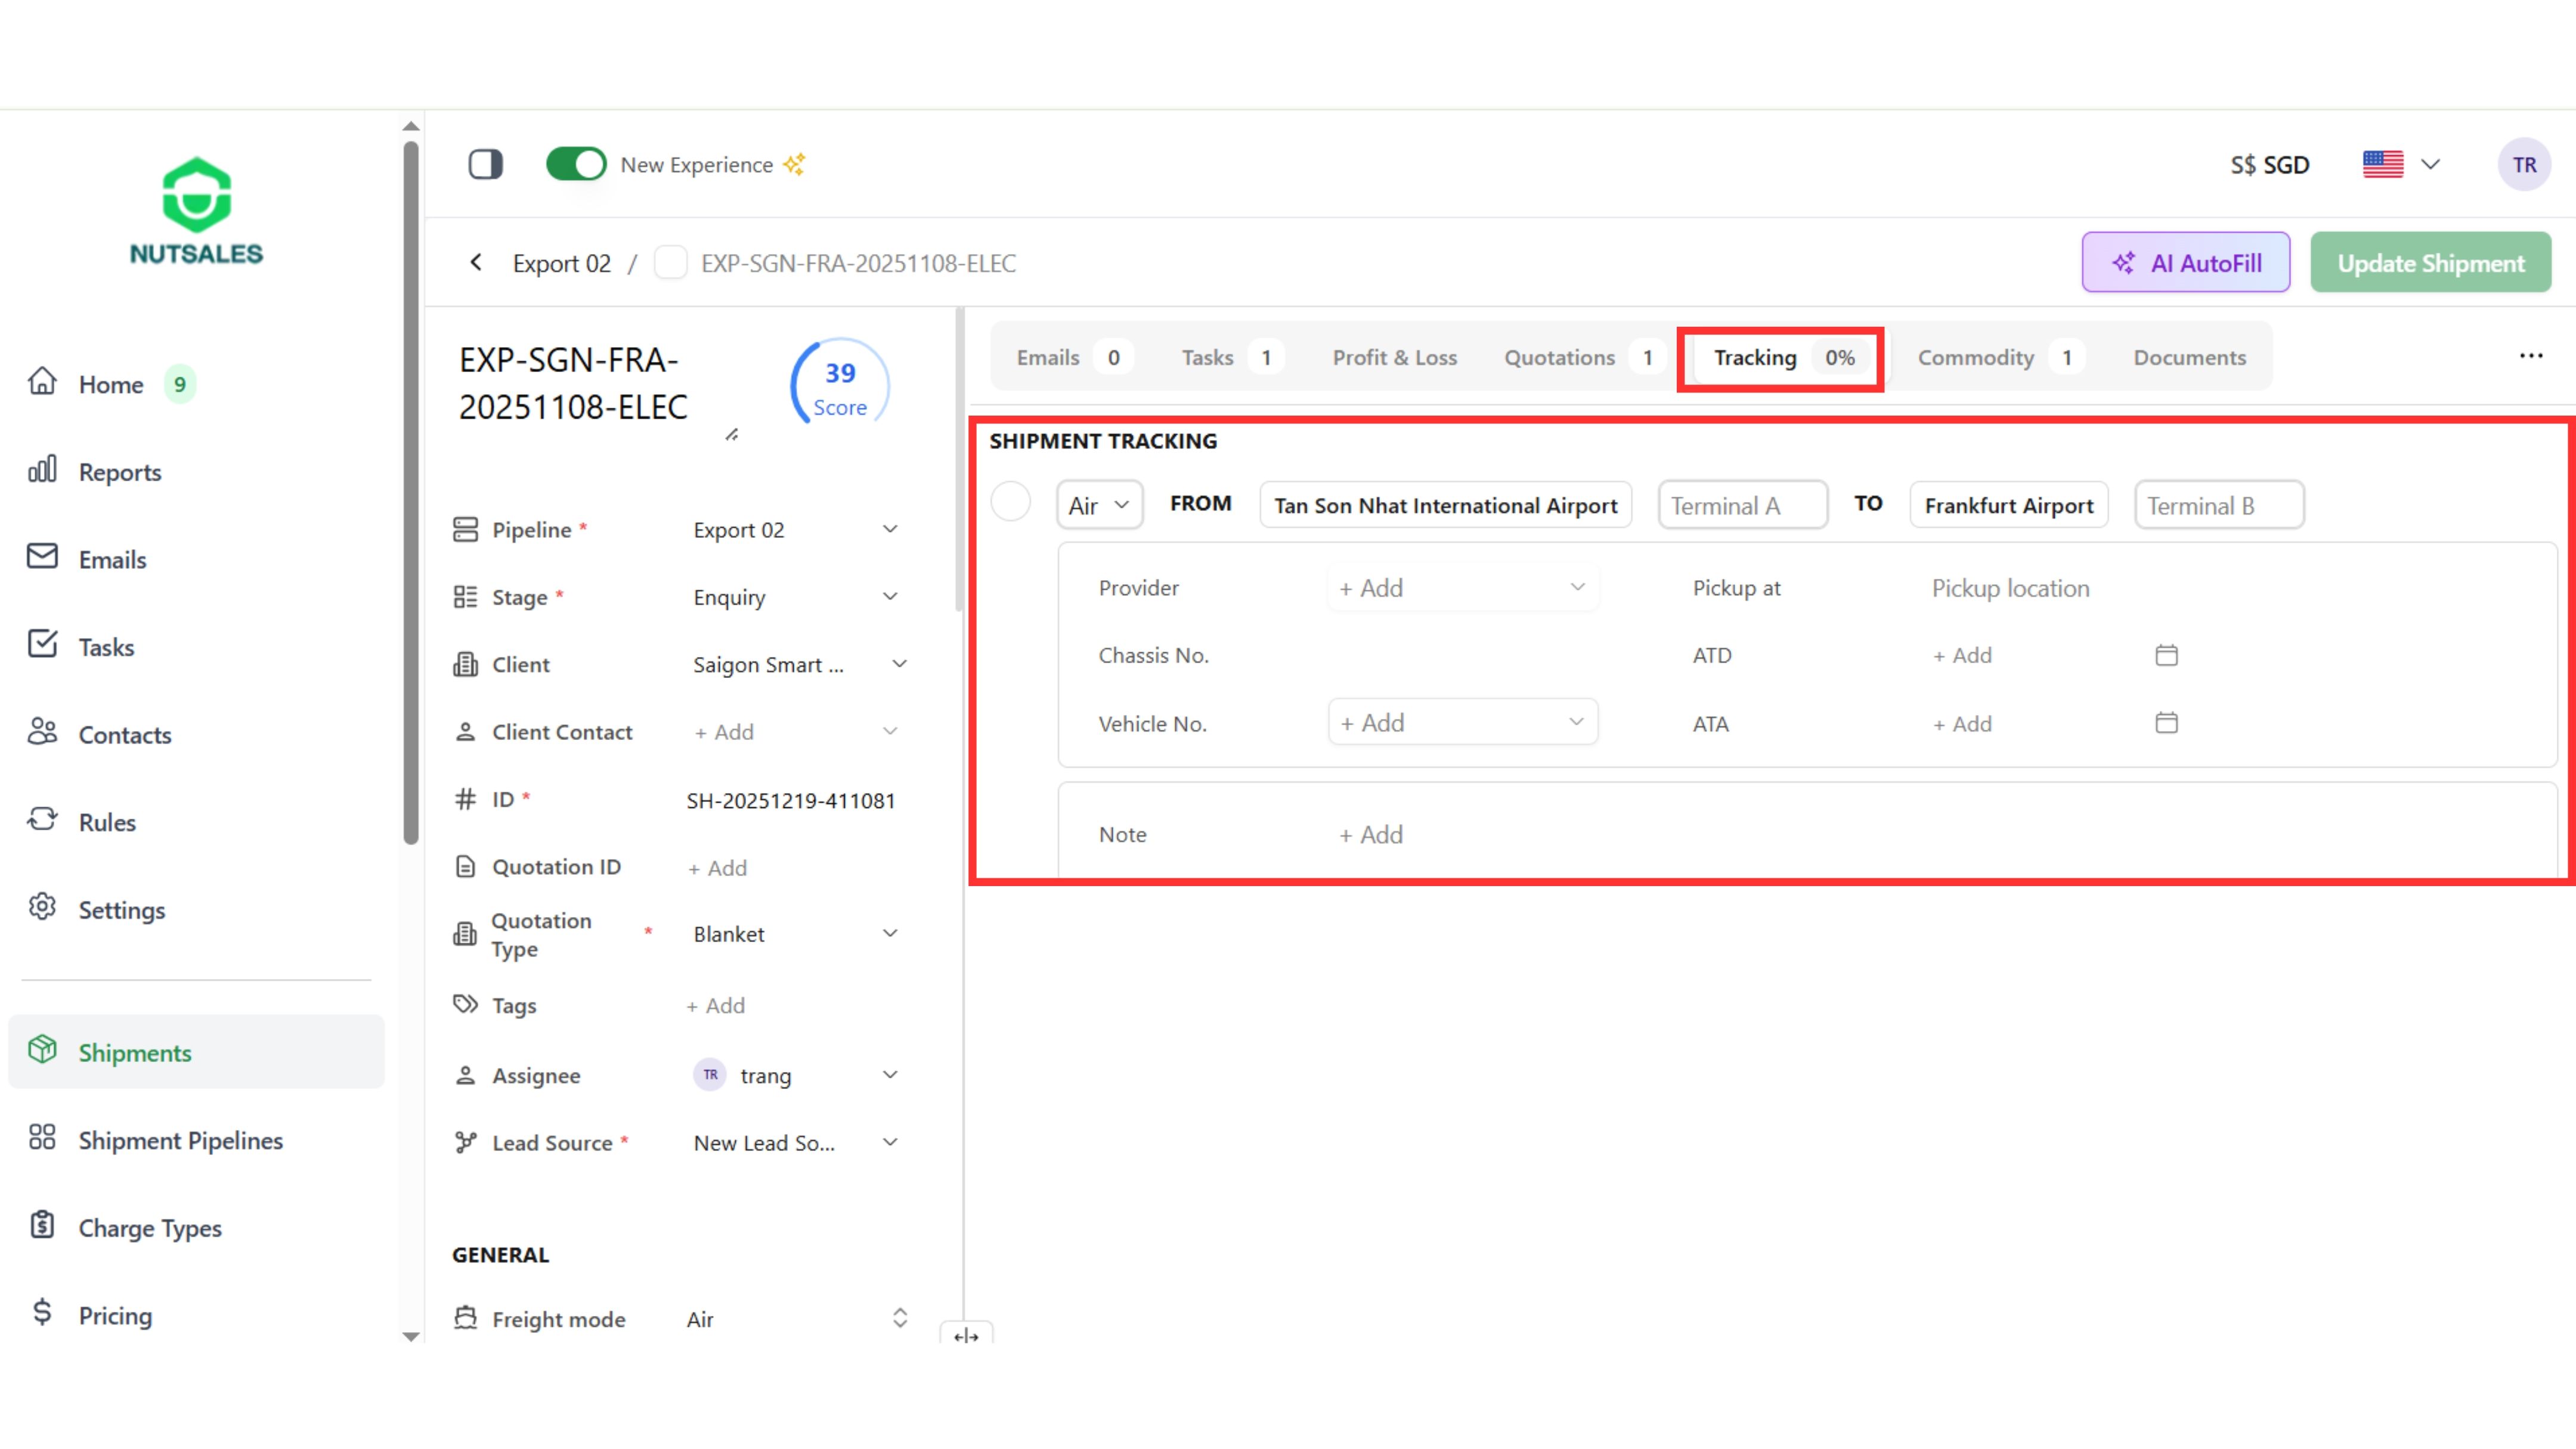Click the sidebar panel toggle icon
The image size is (2576, 1449).
485,164
